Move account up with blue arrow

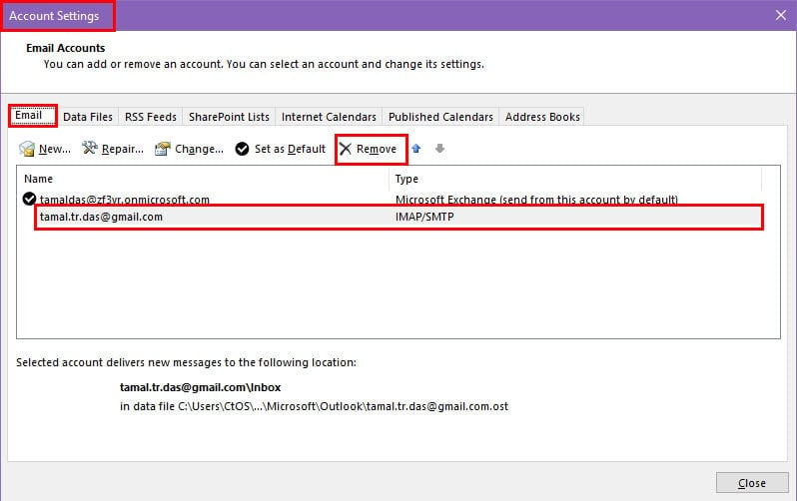[x=416, y=149]
